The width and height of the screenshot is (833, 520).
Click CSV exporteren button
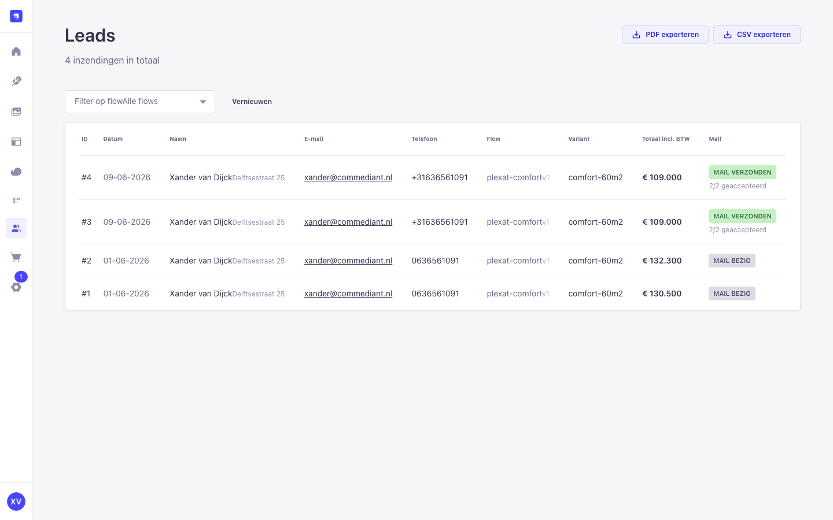coord(757,35)
